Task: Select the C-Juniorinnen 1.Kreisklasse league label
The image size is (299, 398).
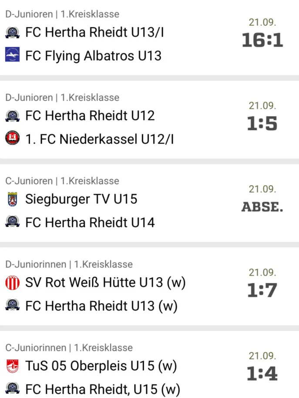Action: coord(69,347)
